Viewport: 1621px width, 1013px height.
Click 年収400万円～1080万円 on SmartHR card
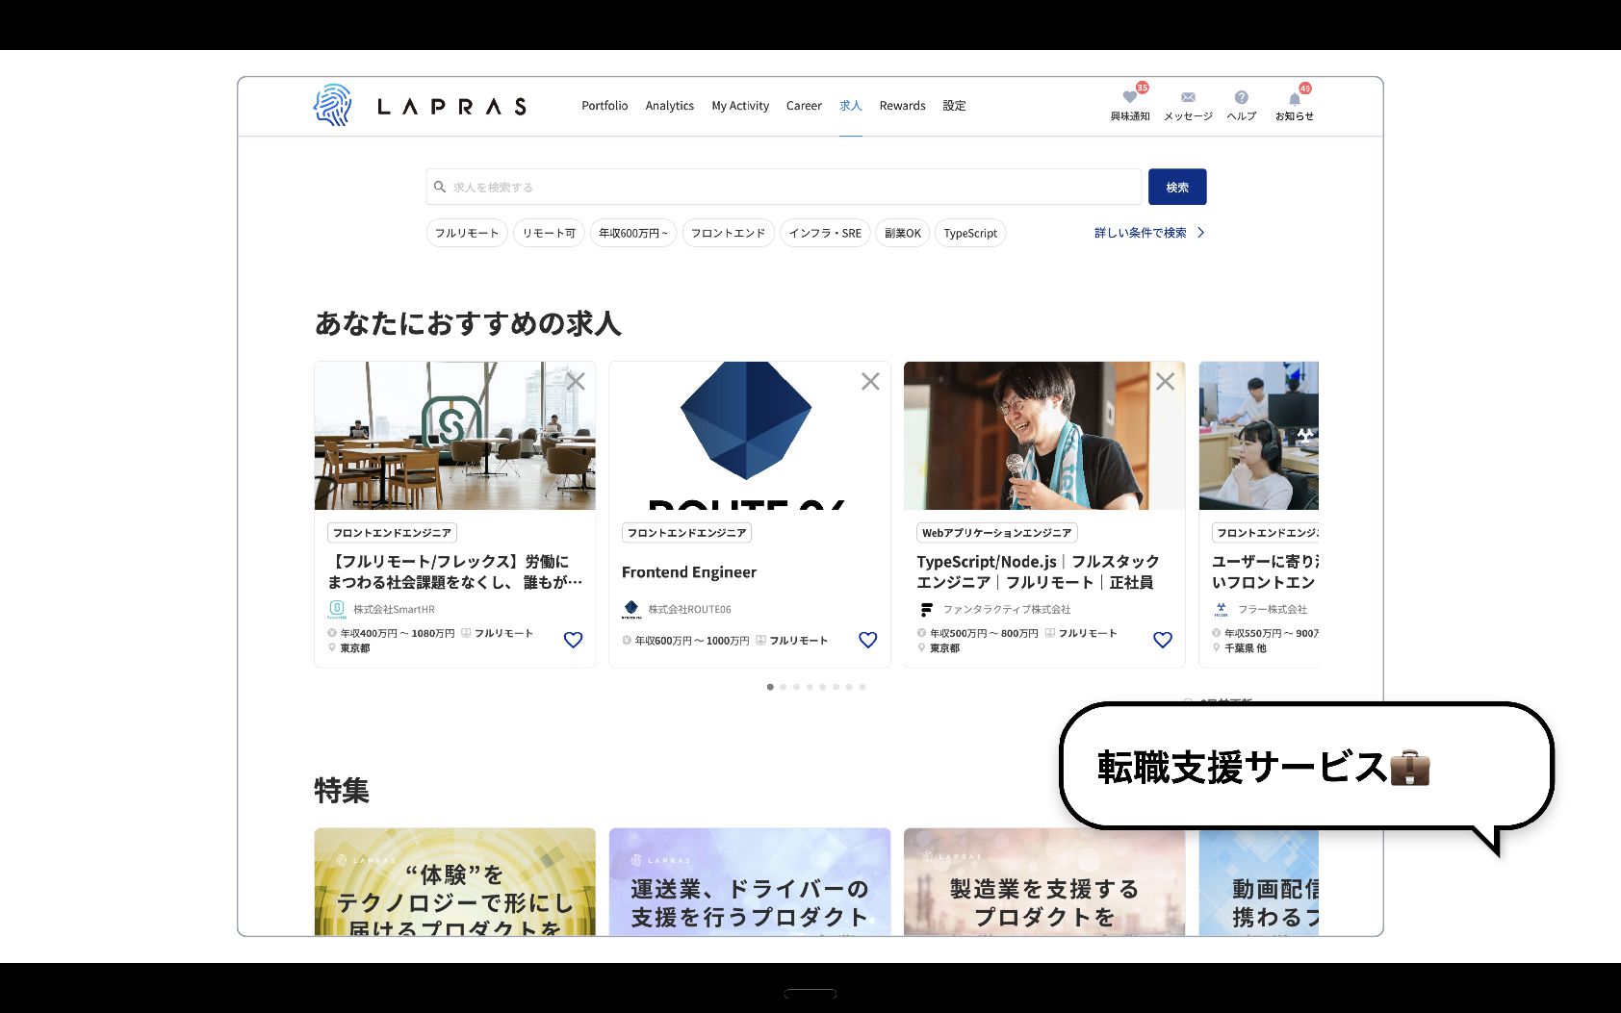(397, 634)
